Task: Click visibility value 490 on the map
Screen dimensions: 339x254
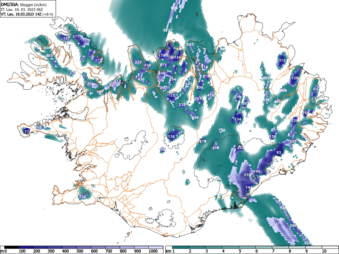Action: (277, 102)
